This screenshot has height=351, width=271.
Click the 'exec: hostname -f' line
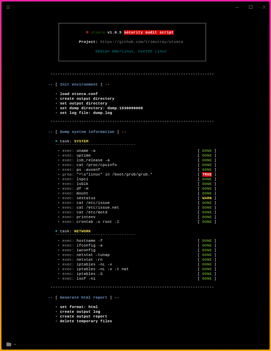82,241
